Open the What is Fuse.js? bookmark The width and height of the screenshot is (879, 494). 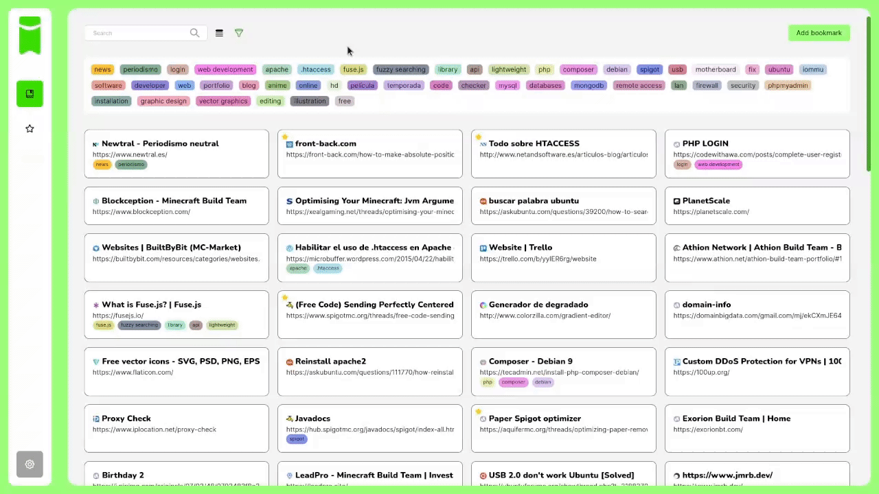click(x=151, y=305)
